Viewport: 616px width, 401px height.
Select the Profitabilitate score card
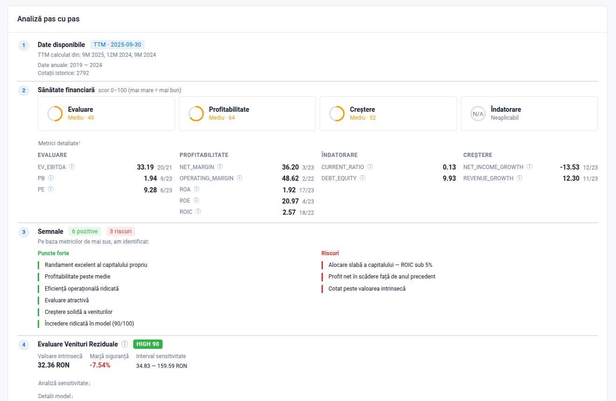pyautogui.click(x=247, y=114)
